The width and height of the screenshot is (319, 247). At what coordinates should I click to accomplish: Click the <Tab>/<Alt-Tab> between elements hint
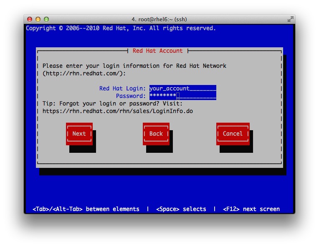(86, 209)
